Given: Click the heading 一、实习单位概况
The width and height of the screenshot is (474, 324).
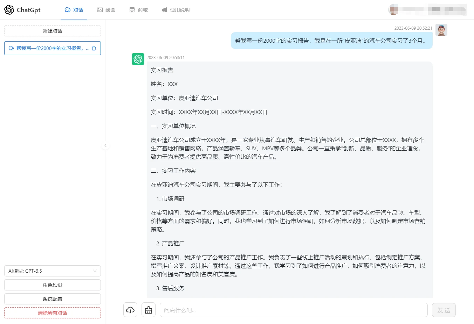Looking at the screenshot, I should (173, 126).
